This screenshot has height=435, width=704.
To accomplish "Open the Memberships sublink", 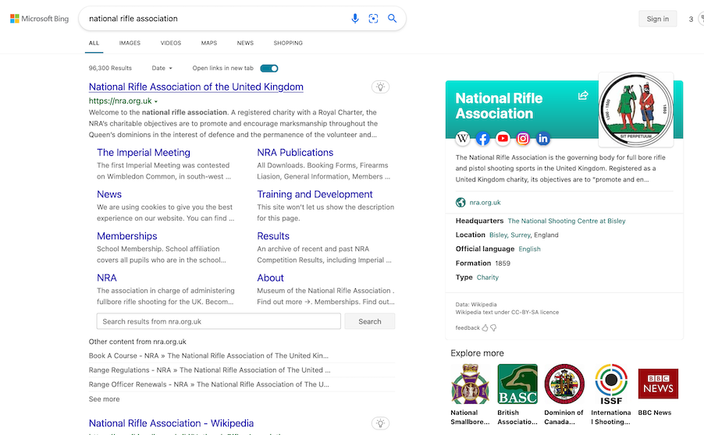I will click(127, 236).
